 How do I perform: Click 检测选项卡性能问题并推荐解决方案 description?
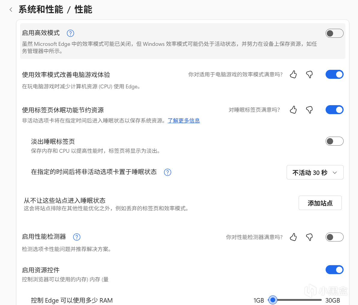point(67,249)
